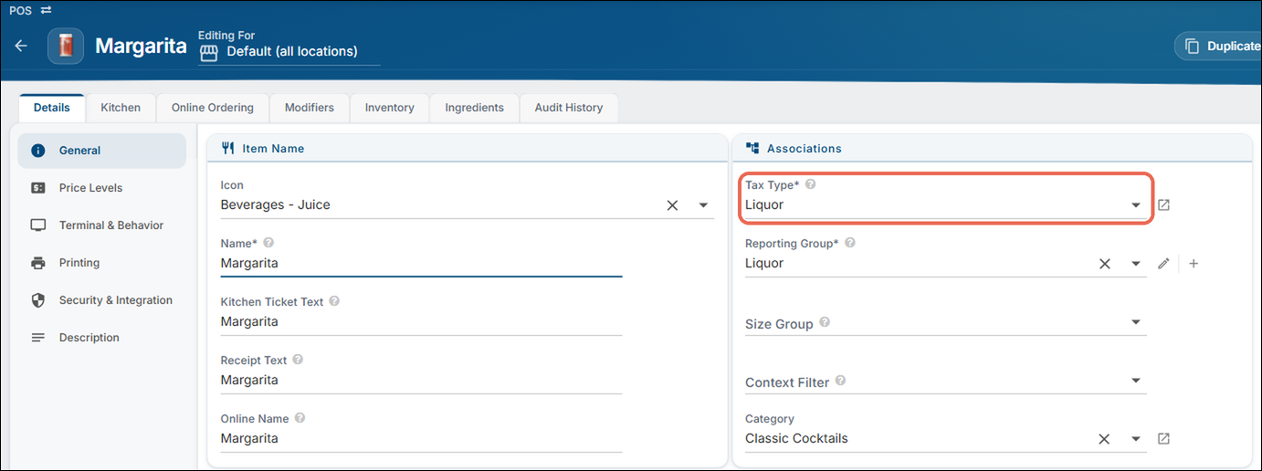The height and width of the screenshot is (471, 1262).
Task: Click the Duplicate button
Action: [1219, 46]
